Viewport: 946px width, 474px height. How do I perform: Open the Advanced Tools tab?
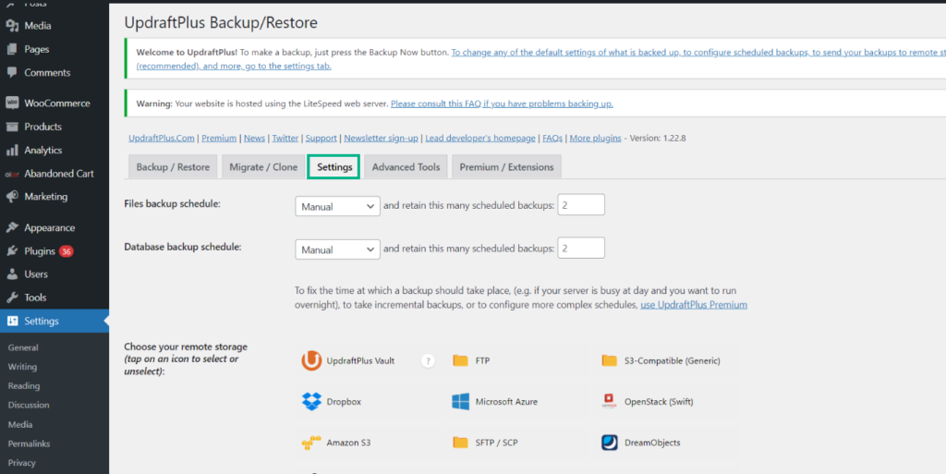coord(406,167)
